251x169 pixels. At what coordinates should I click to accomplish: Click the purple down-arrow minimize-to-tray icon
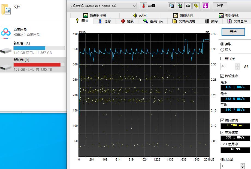coord(205,6)
